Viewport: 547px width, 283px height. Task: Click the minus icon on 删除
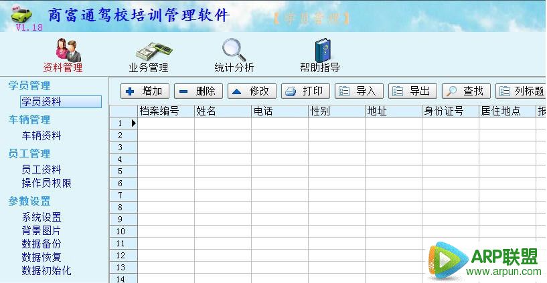[x=183, y=91]
